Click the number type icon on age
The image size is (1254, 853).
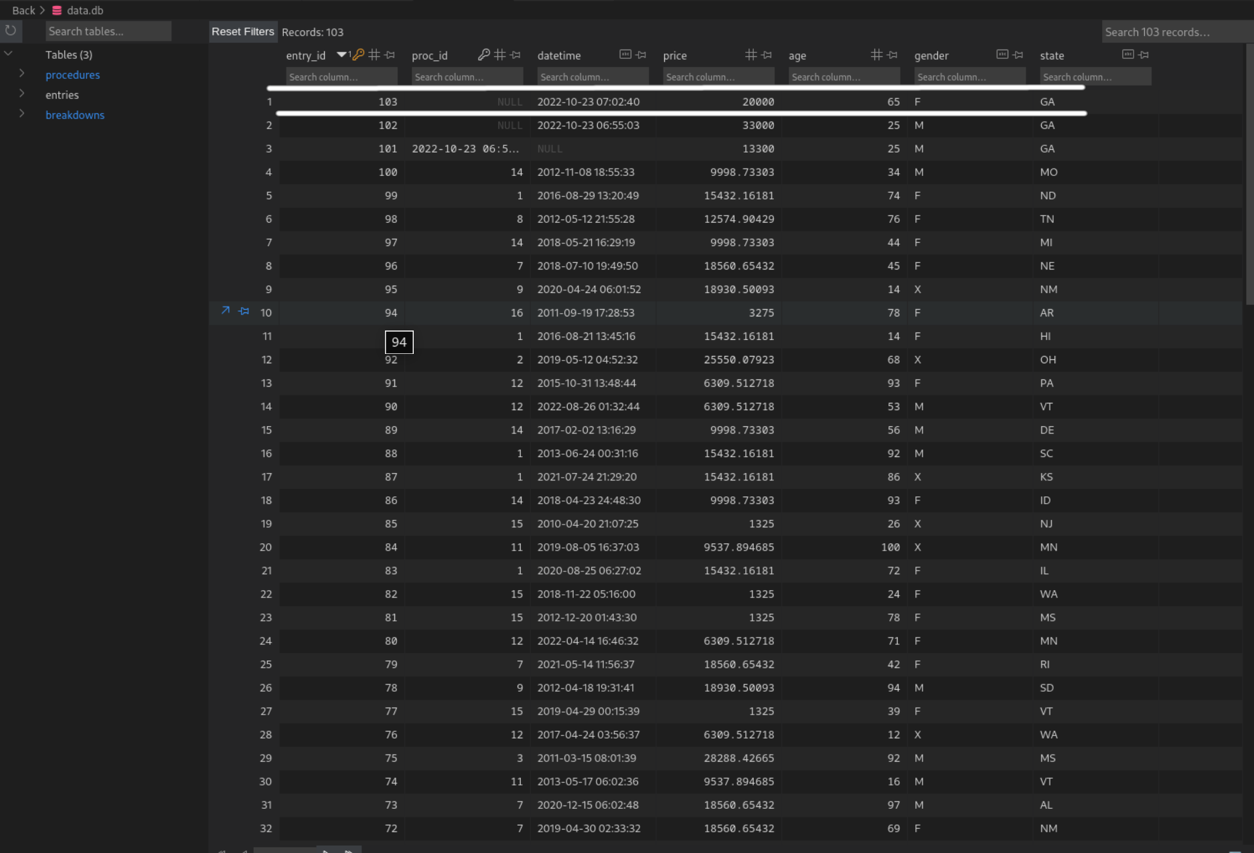tap(876, 55)
